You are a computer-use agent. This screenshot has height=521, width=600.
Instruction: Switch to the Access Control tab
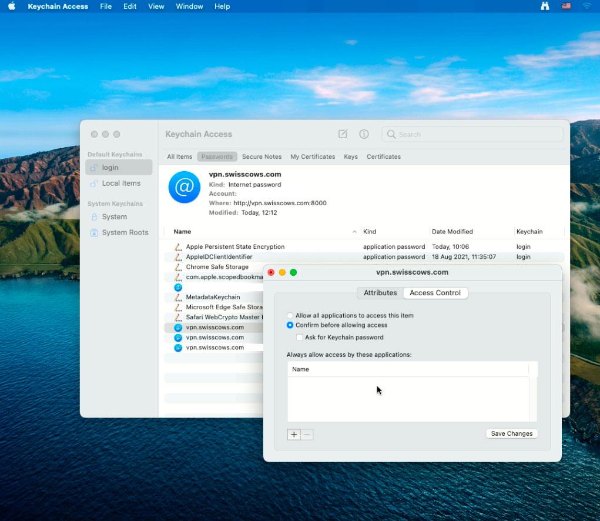click(435, 293)
